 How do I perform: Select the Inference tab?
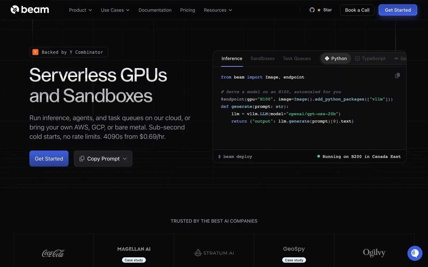(232, 58)
